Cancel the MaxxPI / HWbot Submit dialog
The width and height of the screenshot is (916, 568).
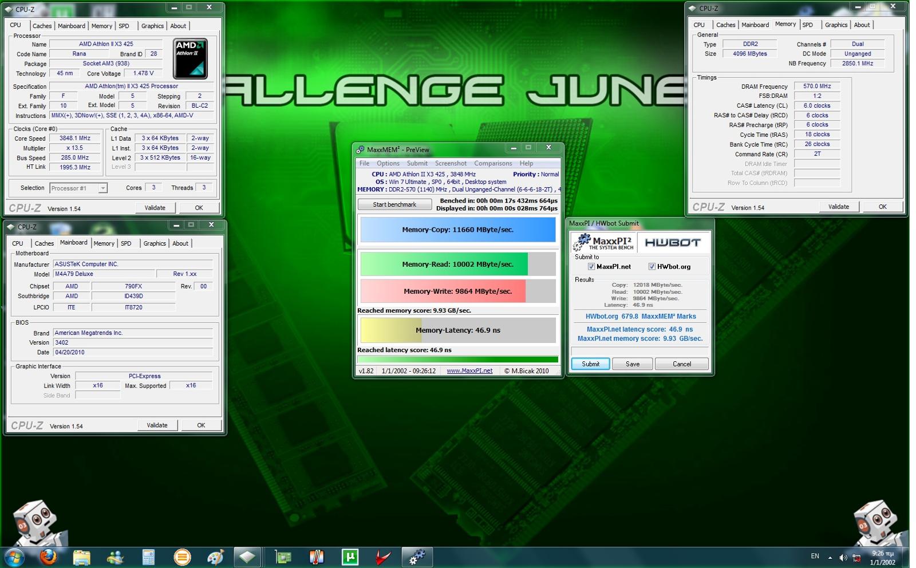click(x=682, y=364)
